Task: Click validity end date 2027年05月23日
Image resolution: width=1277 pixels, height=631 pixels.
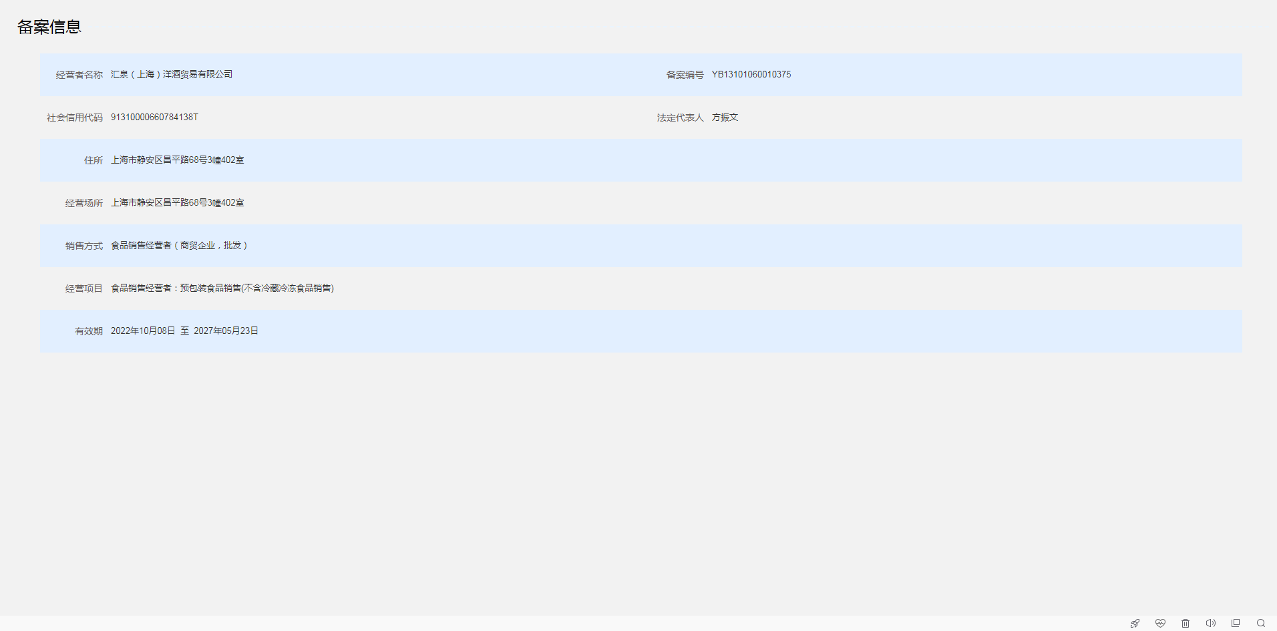Action: (x=226, y=331)
